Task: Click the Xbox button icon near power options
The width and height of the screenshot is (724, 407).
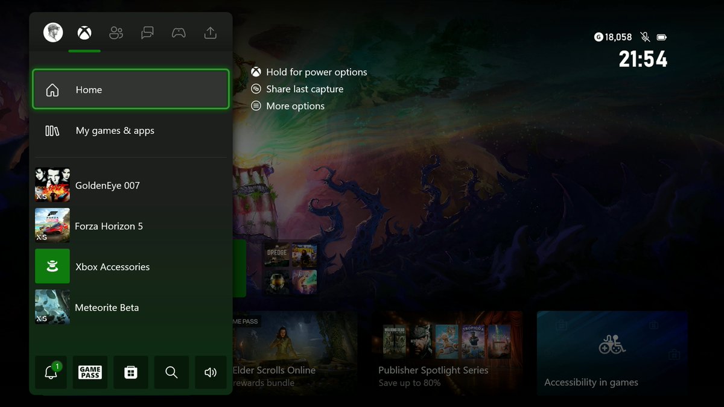Action: pos(256,72)
